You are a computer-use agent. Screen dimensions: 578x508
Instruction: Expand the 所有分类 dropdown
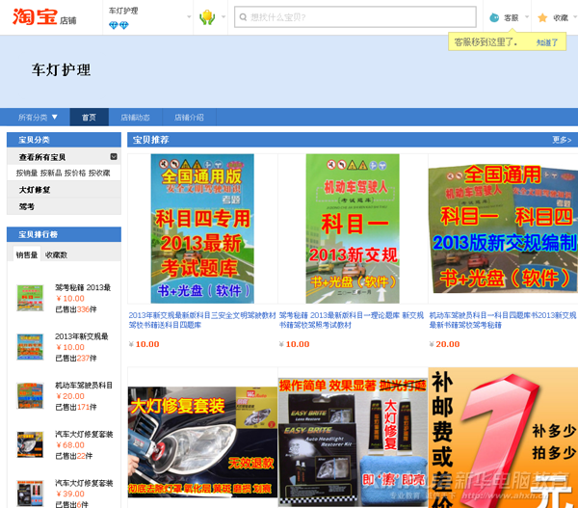pos(39,118)
